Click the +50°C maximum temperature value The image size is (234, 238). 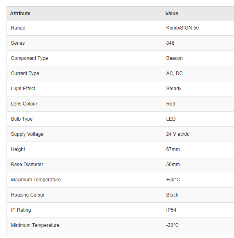pyautogui.click(x=173, y=180)
